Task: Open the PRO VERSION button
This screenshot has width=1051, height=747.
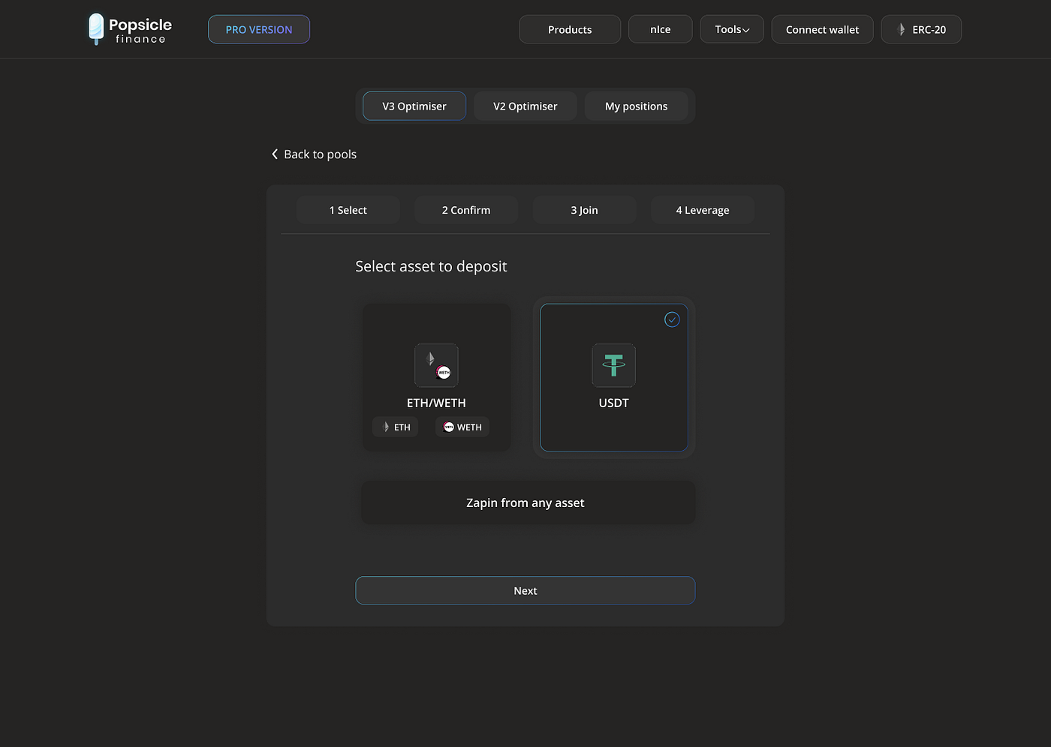Action: [x=259, y=29]
